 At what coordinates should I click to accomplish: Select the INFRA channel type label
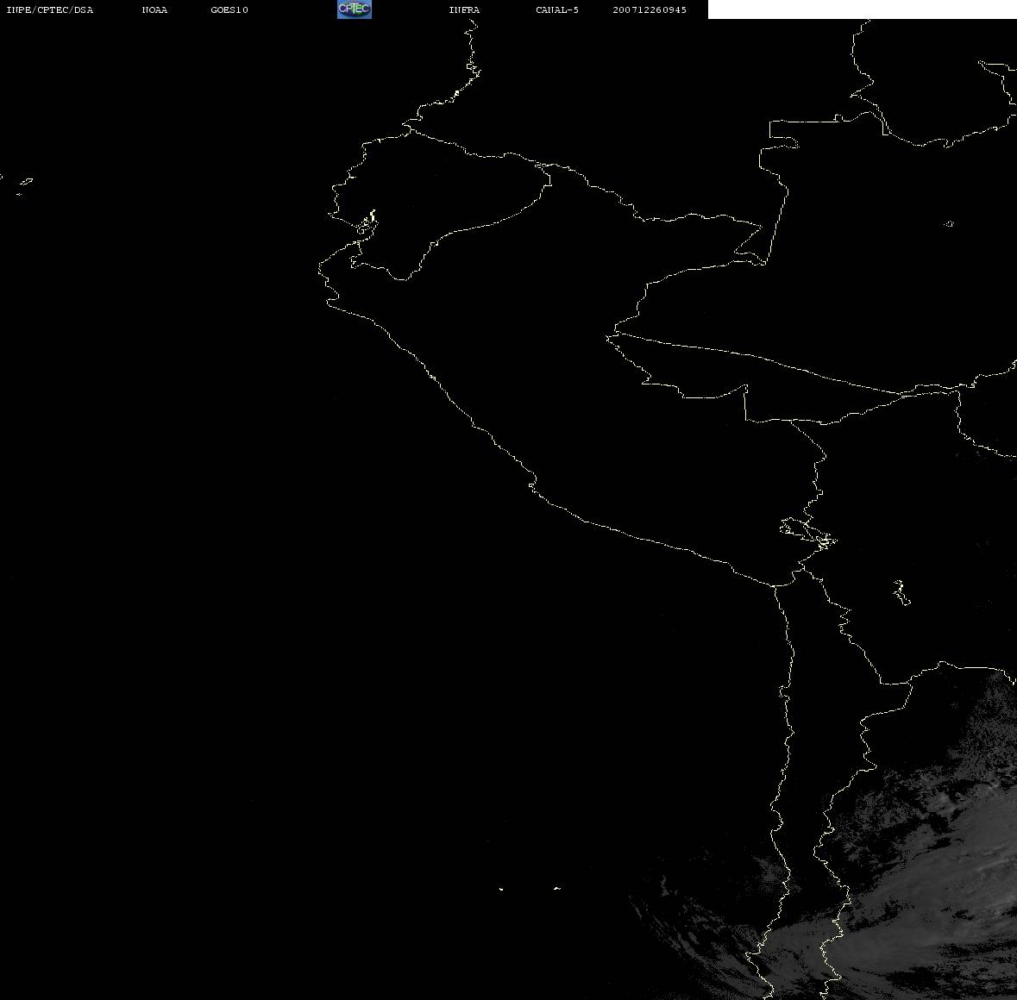click(464, 10)
